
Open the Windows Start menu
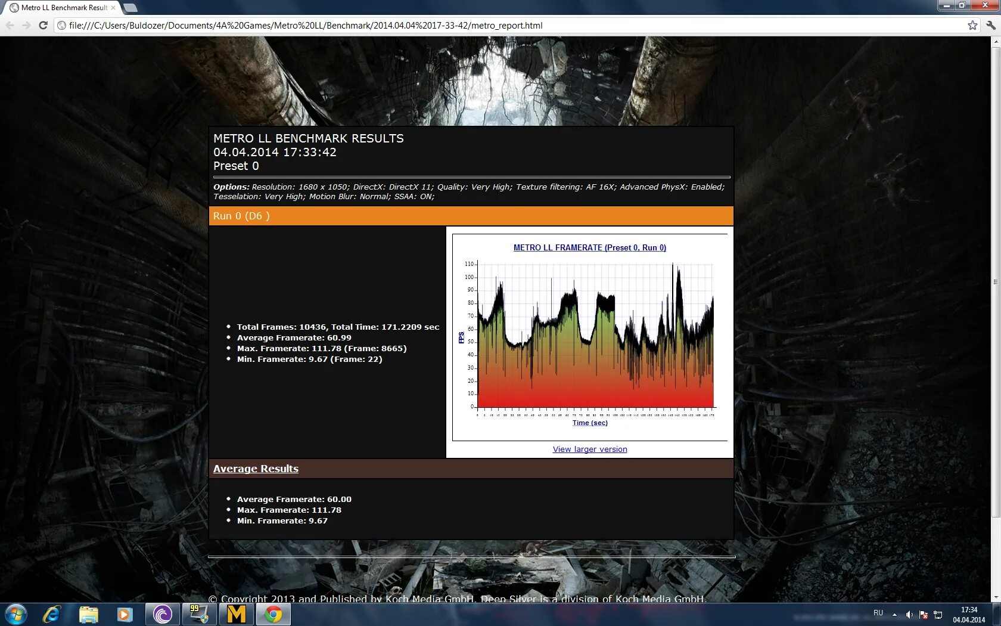15,614
